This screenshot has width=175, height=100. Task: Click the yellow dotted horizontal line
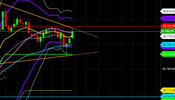(49, 90)
